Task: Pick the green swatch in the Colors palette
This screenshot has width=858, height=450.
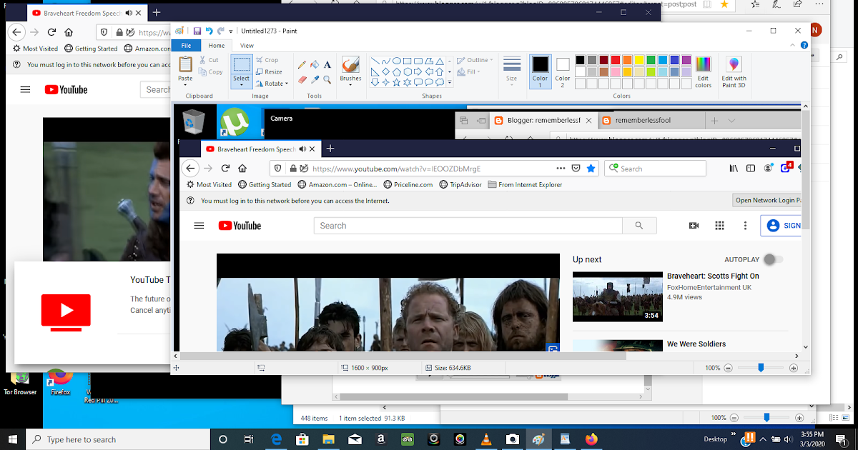Action: point(651,60)
